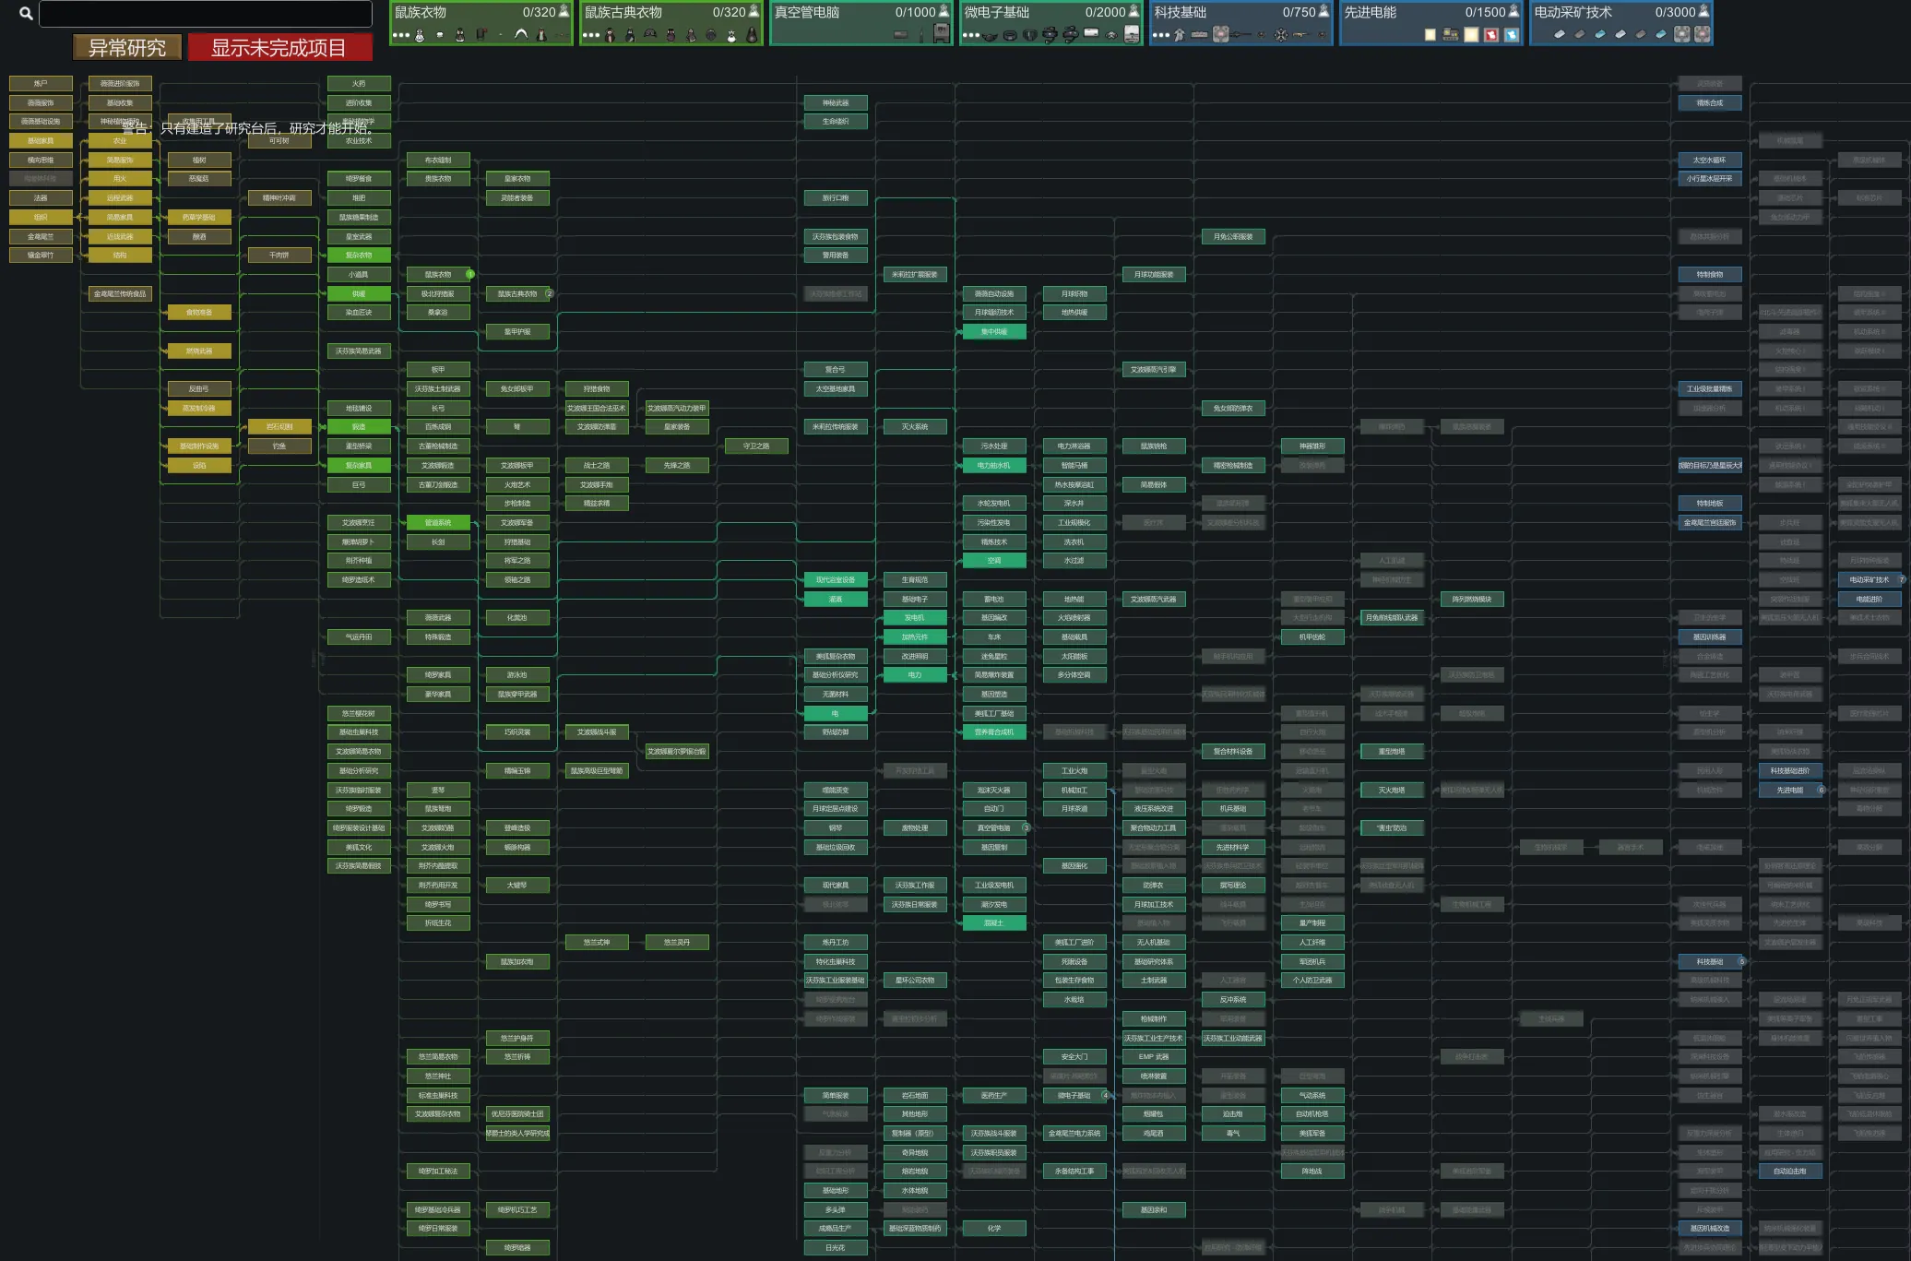Click the comms console icon in 真空管电脑 card
The height and width of the screenshot is (1261, 1911).
click(x=940, y=33)
